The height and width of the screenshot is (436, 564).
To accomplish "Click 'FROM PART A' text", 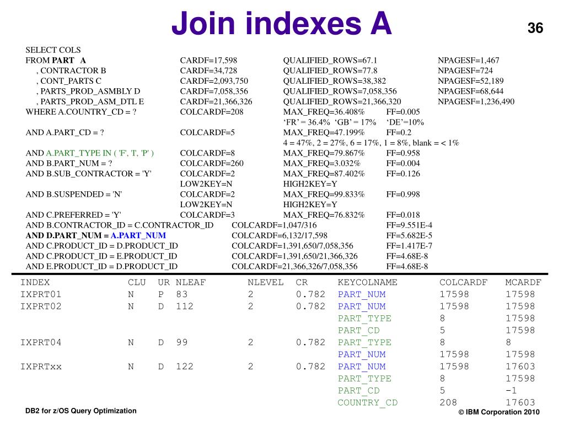I will (x=56, y=61).
